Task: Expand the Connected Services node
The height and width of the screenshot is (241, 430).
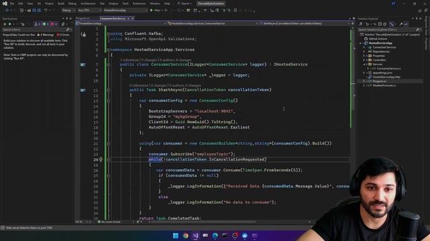Action: click(x=364, y=48)
